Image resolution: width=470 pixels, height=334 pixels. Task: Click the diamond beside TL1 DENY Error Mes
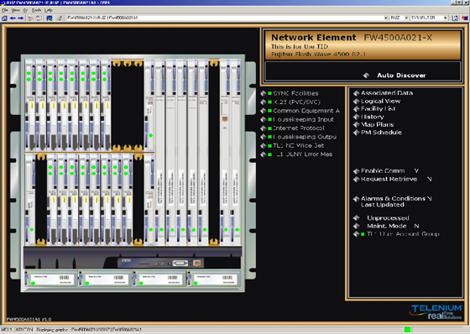264,154
